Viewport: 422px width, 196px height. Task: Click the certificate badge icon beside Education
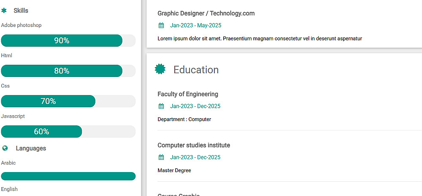[160, 69]
